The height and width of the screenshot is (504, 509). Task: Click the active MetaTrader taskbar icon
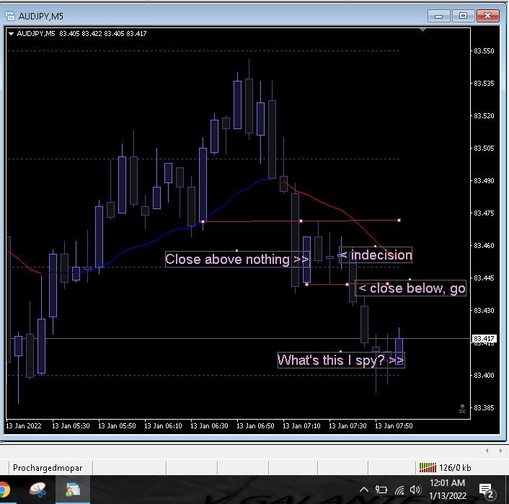pyautogui.click(x=73, y=490)
